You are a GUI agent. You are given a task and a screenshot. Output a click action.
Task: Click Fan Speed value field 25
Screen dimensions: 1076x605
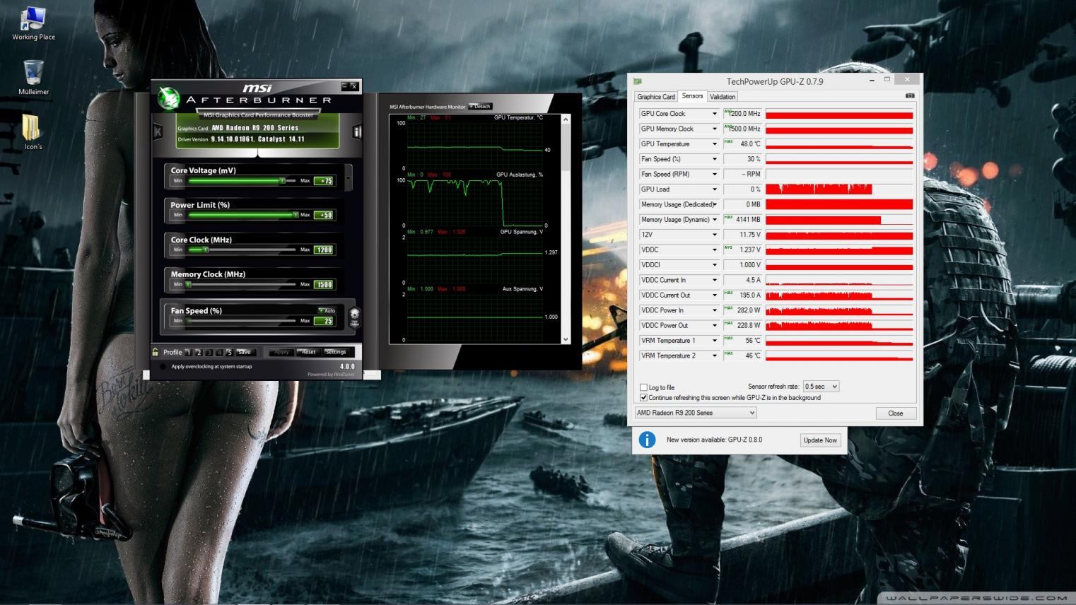[x=324, y=321]
